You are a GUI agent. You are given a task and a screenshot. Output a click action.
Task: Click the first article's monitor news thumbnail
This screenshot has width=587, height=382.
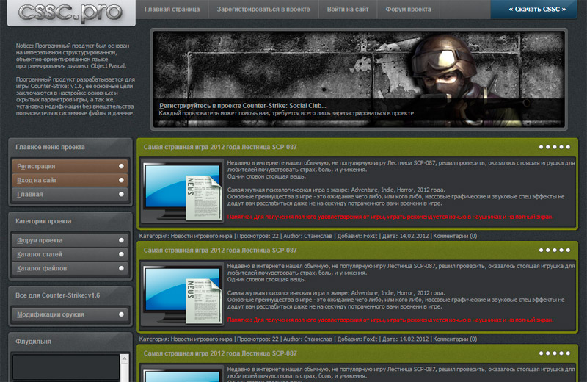coord(182,191)
